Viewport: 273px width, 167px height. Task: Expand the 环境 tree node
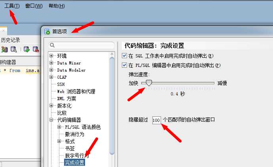51,55
